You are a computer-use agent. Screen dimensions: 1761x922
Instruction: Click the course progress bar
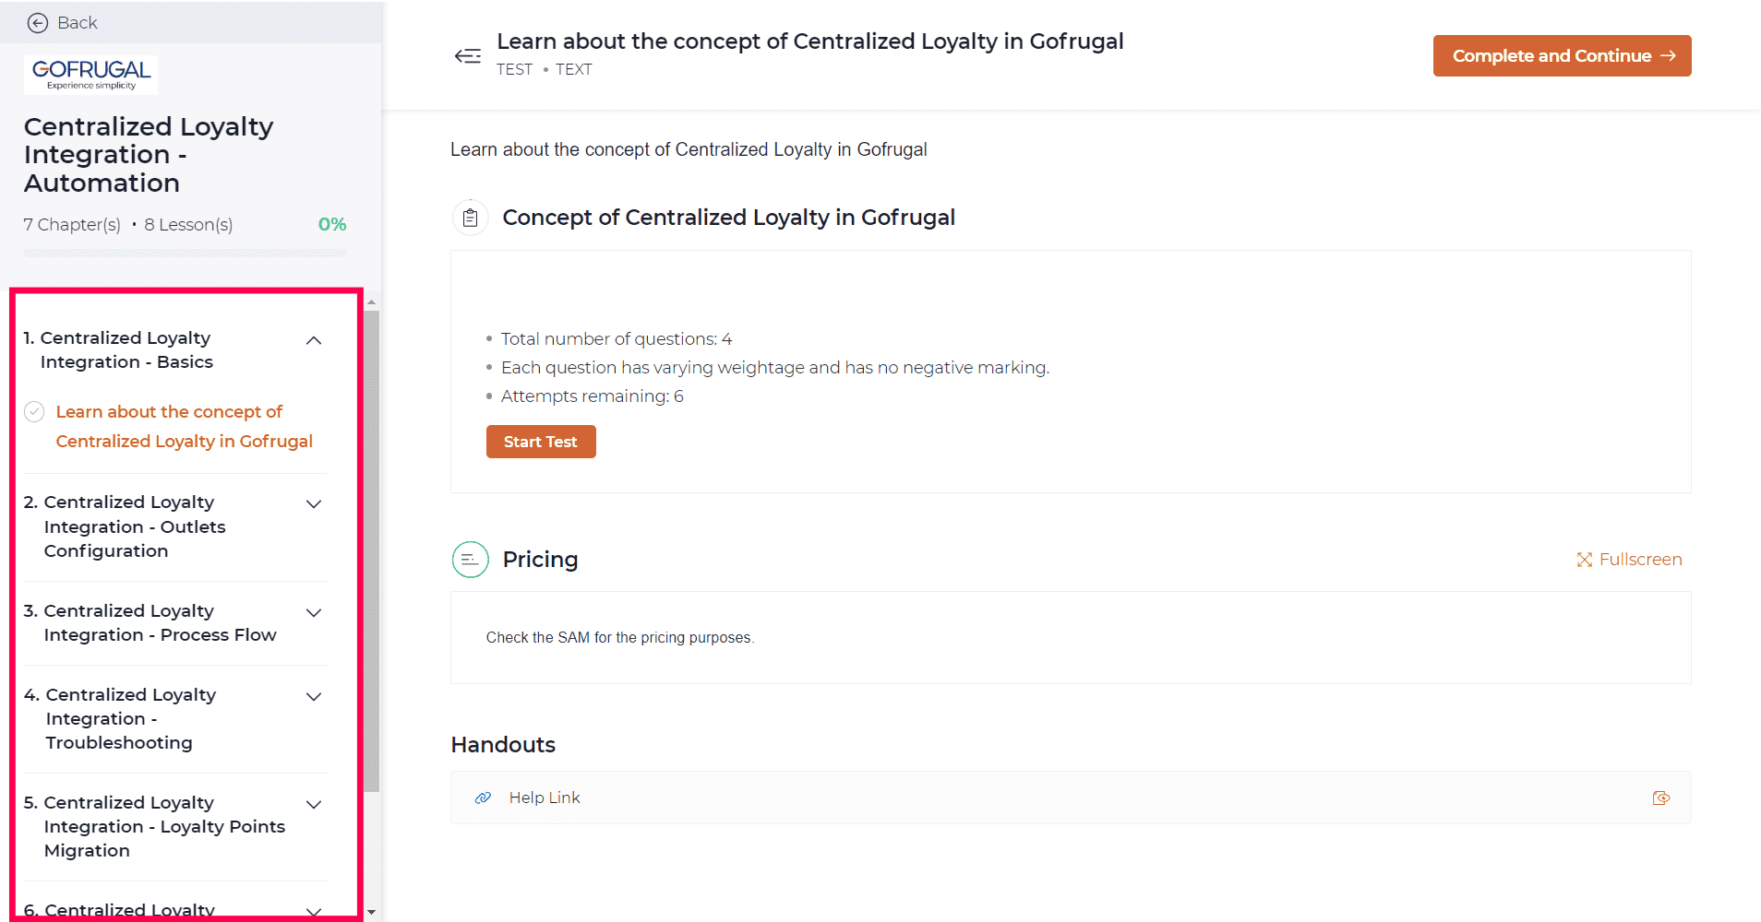click(x=186, y=253)
